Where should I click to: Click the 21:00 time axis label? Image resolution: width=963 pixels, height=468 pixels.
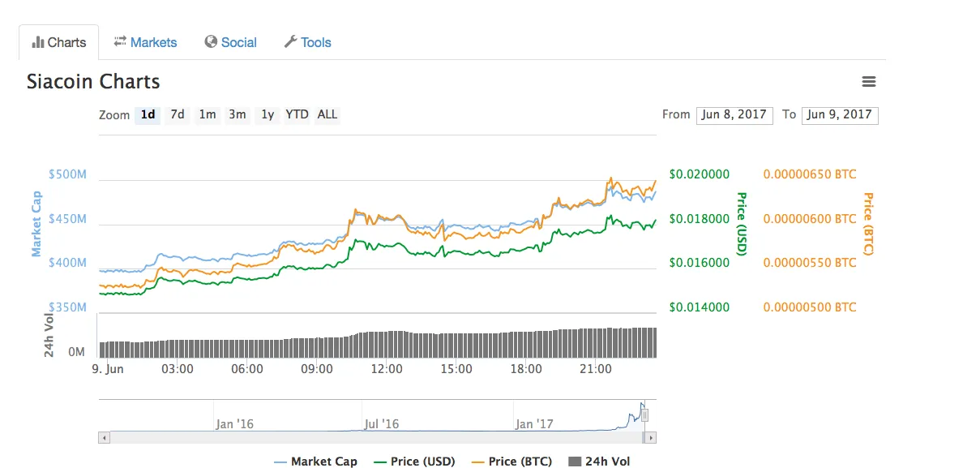click(x=596, y=369)
